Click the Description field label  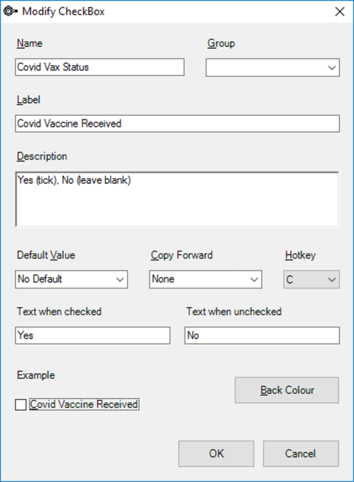tap(41, 156)
